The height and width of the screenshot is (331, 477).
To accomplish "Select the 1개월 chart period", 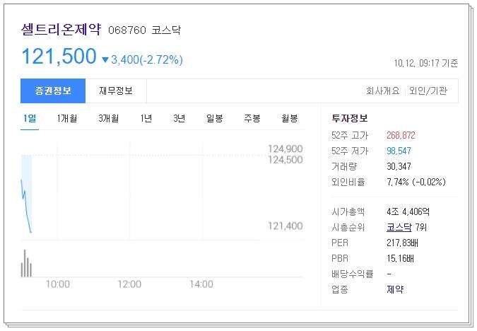I will click(67, 118).
